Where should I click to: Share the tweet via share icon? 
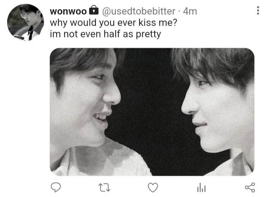tap(249, 187)
